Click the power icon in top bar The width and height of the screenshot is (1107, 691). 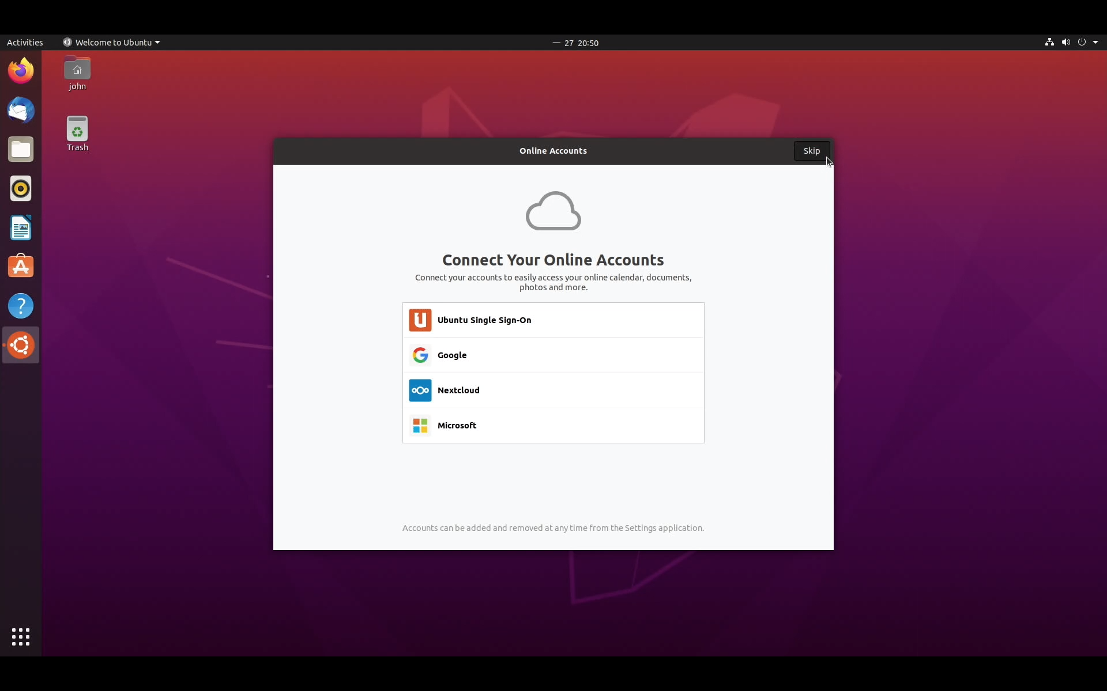point(1082,42)
